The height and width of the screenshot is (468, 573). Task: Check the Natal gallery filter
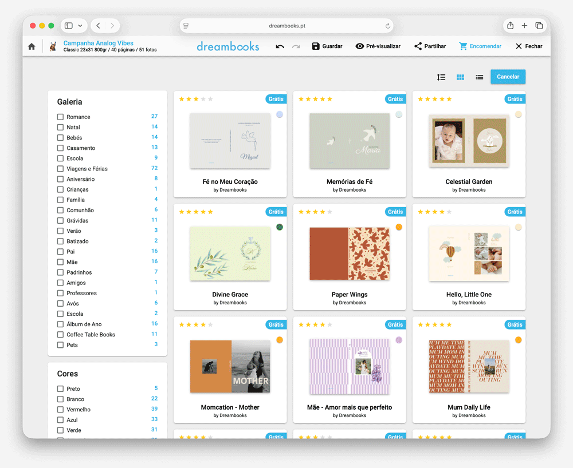pyautogui.click(x=60, y=128)
